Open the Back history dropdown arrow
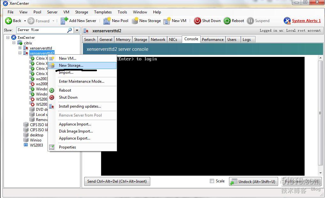 tap(25, 21)
